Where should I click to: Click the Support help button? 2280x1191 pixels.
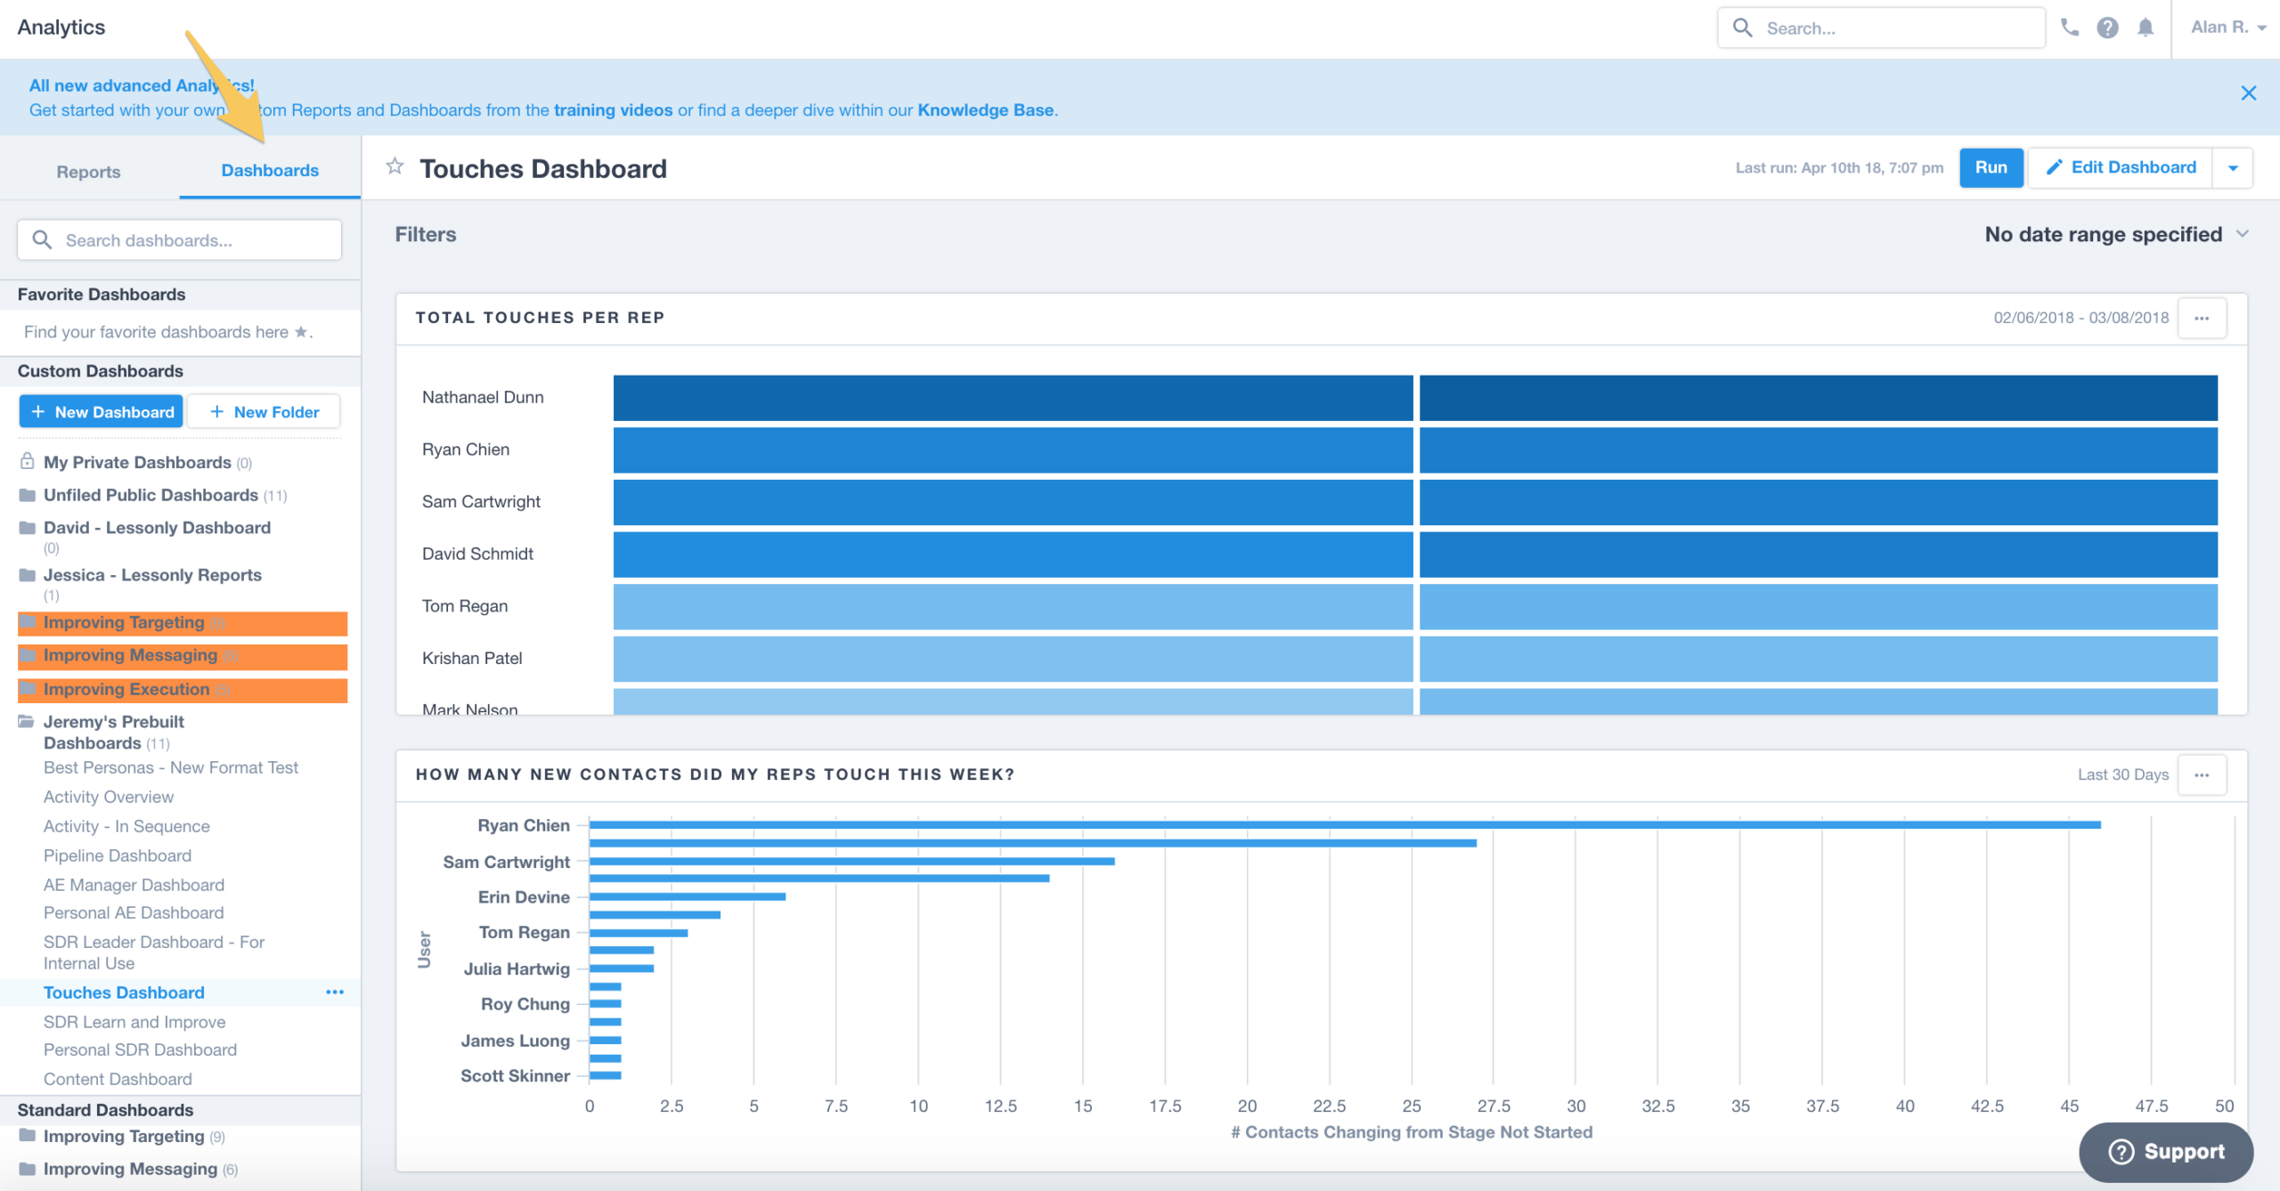(x=2165, y=1152)
